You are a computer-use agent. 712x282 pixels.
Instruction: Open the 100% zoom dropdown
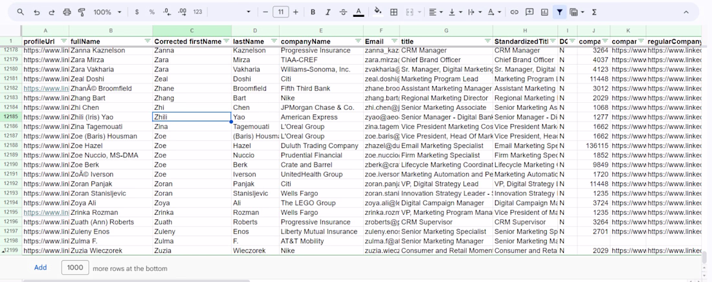pos(107,12)
